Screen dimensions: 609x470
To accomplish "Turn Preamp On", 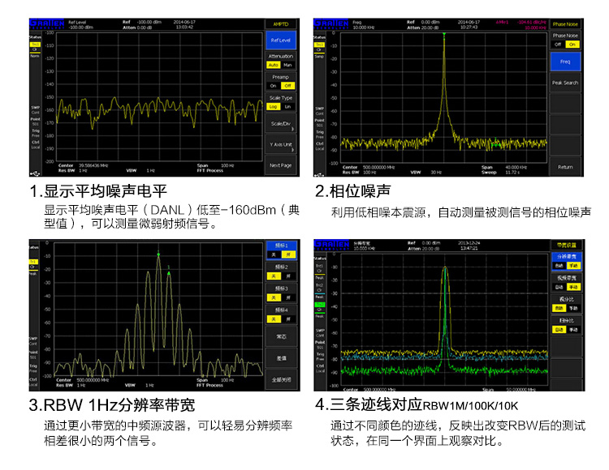I will [273, 85].
